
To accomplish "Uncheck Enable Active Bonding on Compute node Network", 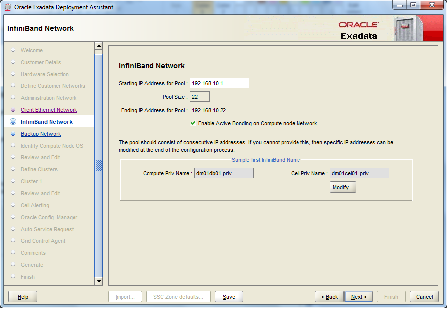I will [x=193, y=123].
